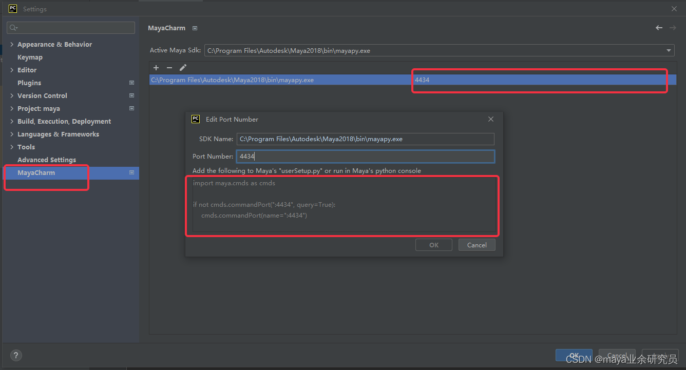Open the Active Maya Sdk dropdown
The height and width of the screenshot is (370, 686).
669,50
